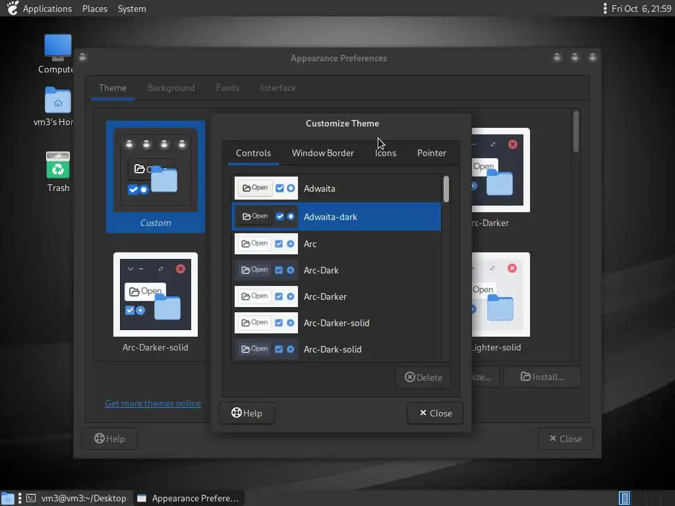Switch to the Background tab
Screen dimensions: 675x506
(x=171, y=88)
